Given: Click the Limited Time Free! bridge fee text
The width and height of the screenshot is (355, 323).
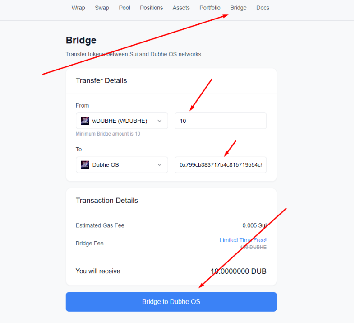Looking at the screenshot, I should (x=243, y=240).
